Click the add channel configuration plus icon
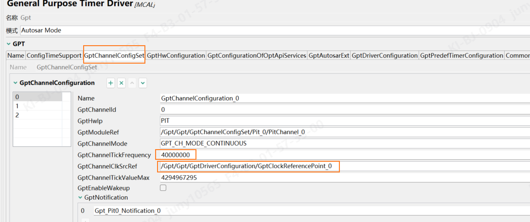The image size is (530, 222). pyautogui.click(x=111, y=83)
